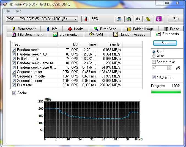The height and width of the screenshot is (147, 186).
Task: Increase short stroke size with up arrow
Action: point(169,67)
